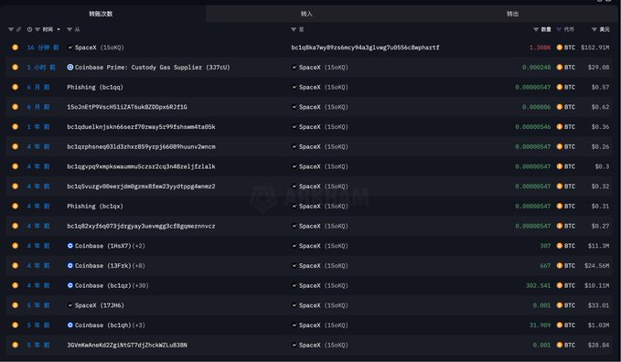Click the BTC token icon next to 302.541
621x362 pixels.
560,285
